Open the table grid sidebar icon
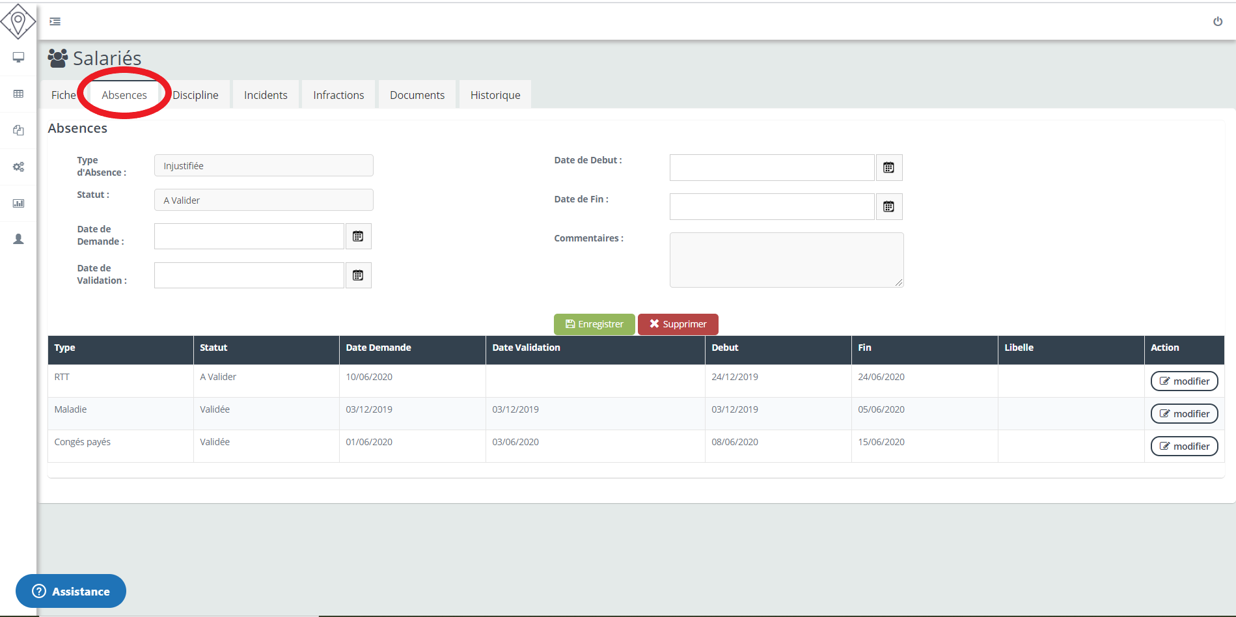Image resolution: width=1236 pixels, height=617 pixels. 18,94
